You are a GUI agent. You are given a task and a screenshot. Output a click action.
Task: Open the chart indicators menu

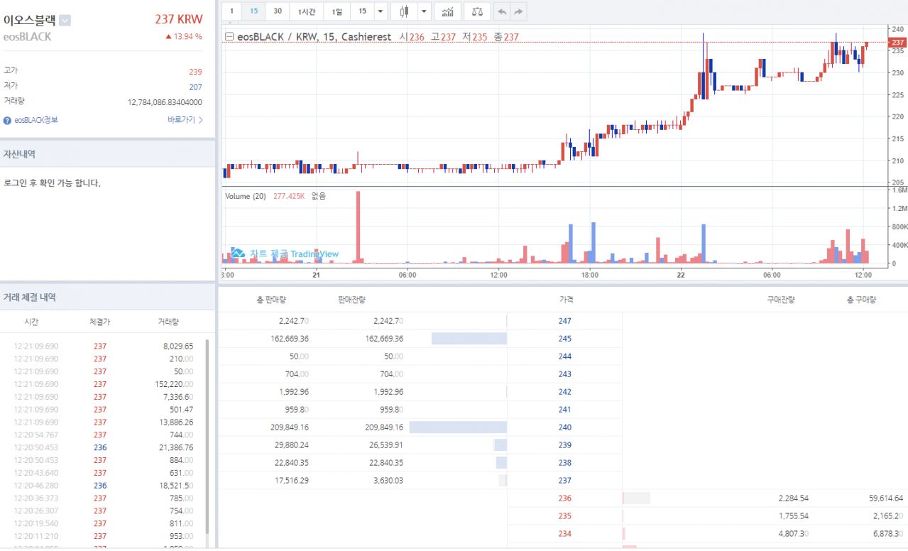[447, 11]
